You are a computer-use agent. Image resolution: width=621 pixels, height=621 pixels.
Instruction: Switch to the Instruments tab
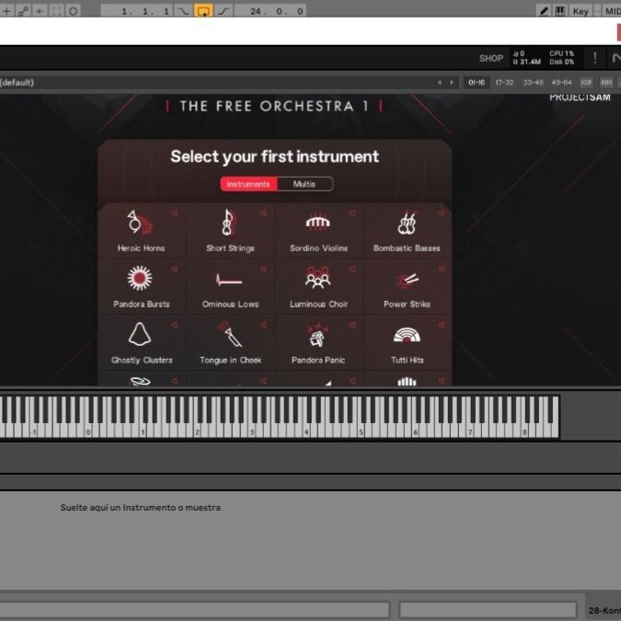248,184
